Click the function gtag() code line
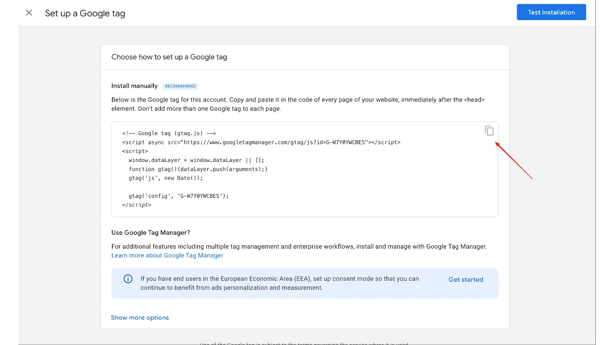Screen dimensions: 614x345 tap(198, 169)
